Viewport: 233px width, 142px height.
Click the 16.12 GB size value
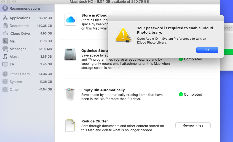45,18
